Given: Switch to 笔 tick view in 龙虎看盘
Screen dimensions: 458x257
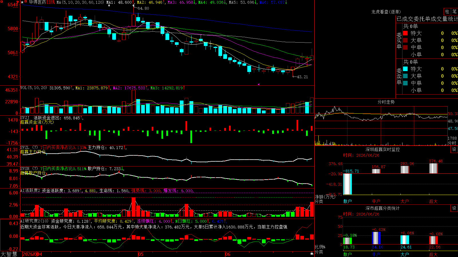Looking at the screenshot, I should pyautogui.click(x=454, y=11).
